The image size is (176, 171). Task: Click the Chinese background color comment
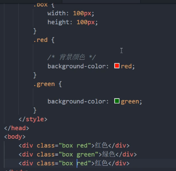(71, 57)
